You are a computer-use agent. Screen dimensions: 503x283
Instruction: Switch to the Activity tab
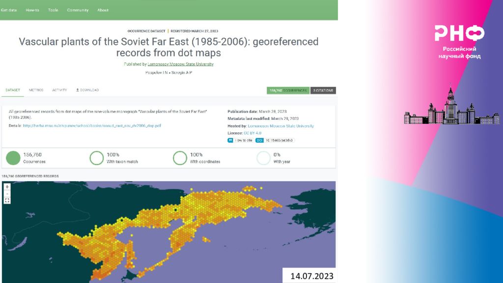pos(59,90)
